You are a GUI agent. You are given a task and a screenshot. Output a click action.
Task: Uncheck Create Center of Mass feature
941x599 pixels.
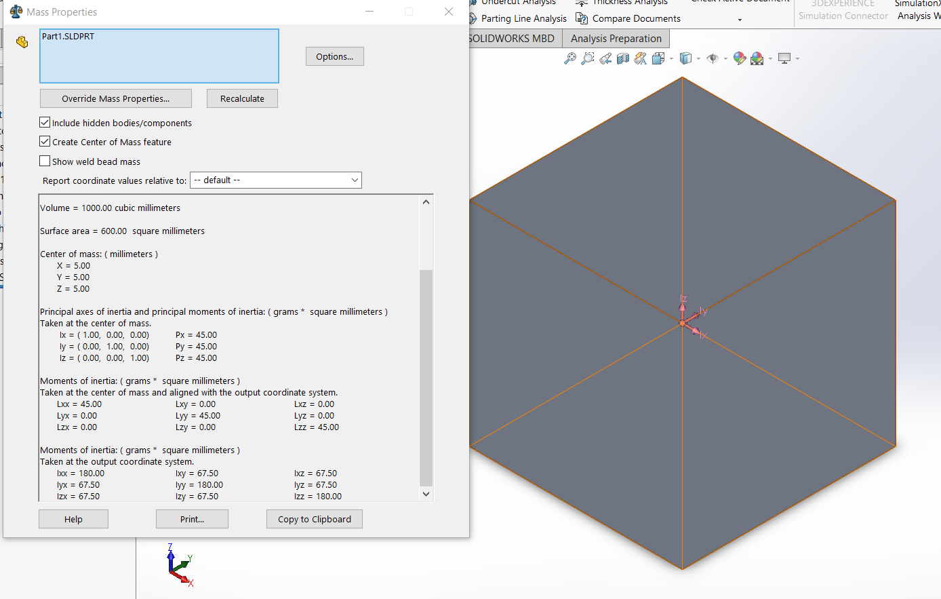click(x=45, y=142)
